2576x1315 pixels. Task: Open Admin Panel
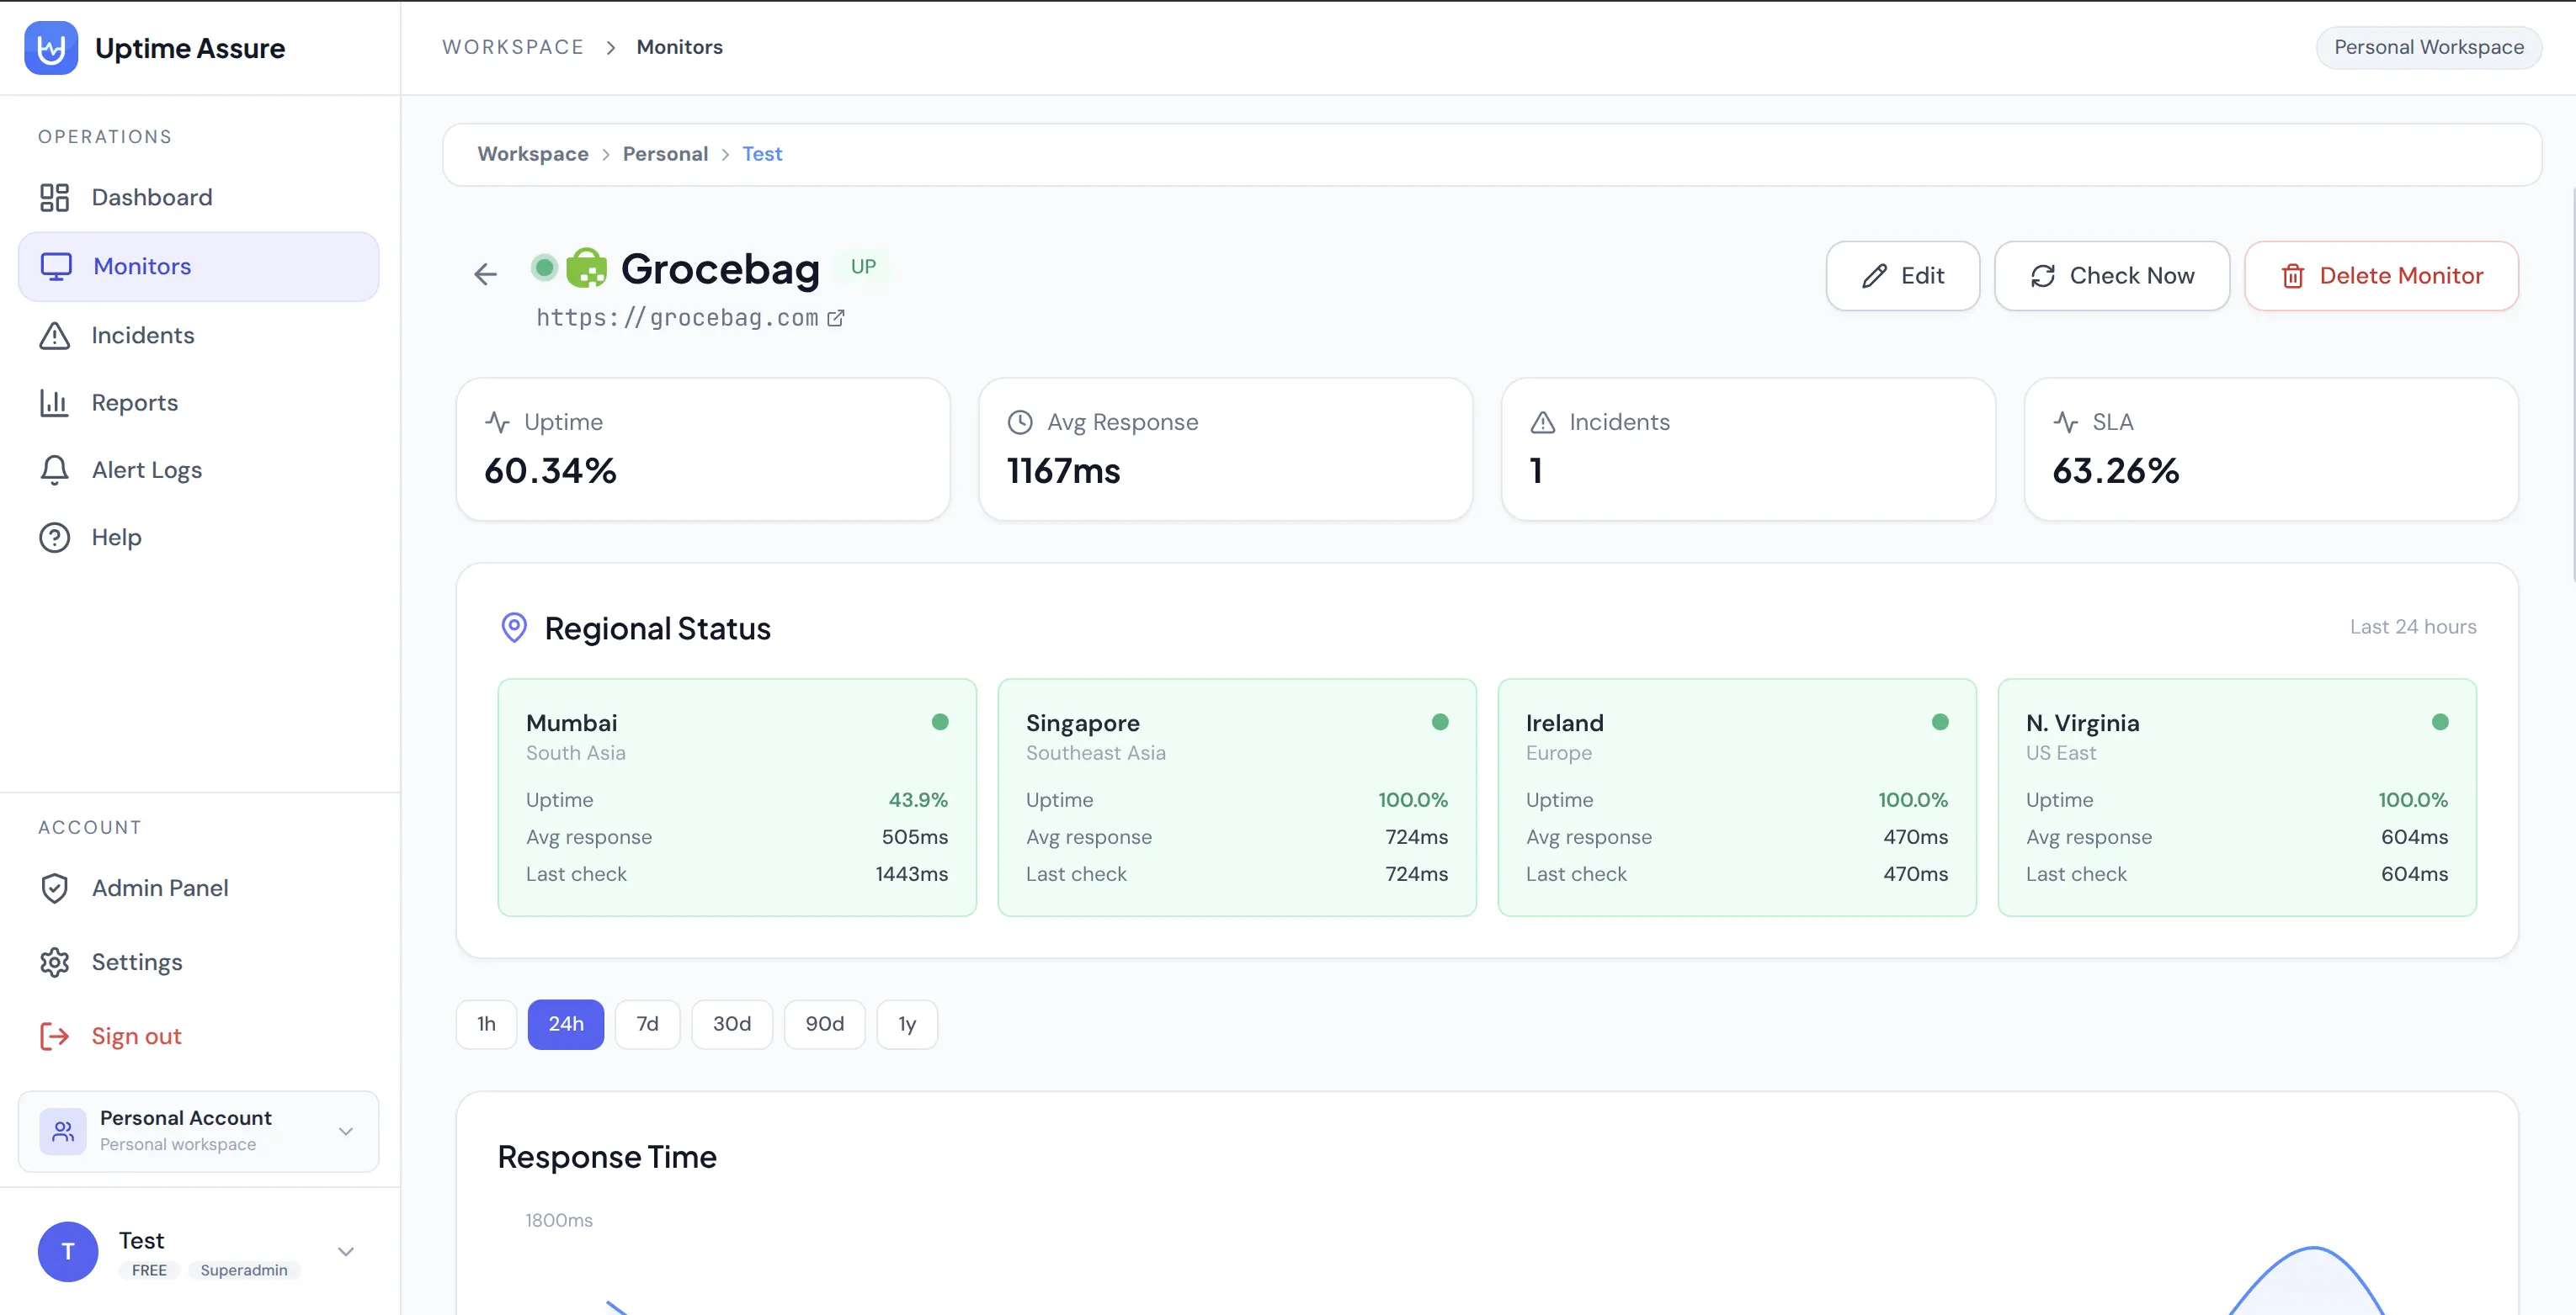(x=198, y=888)
